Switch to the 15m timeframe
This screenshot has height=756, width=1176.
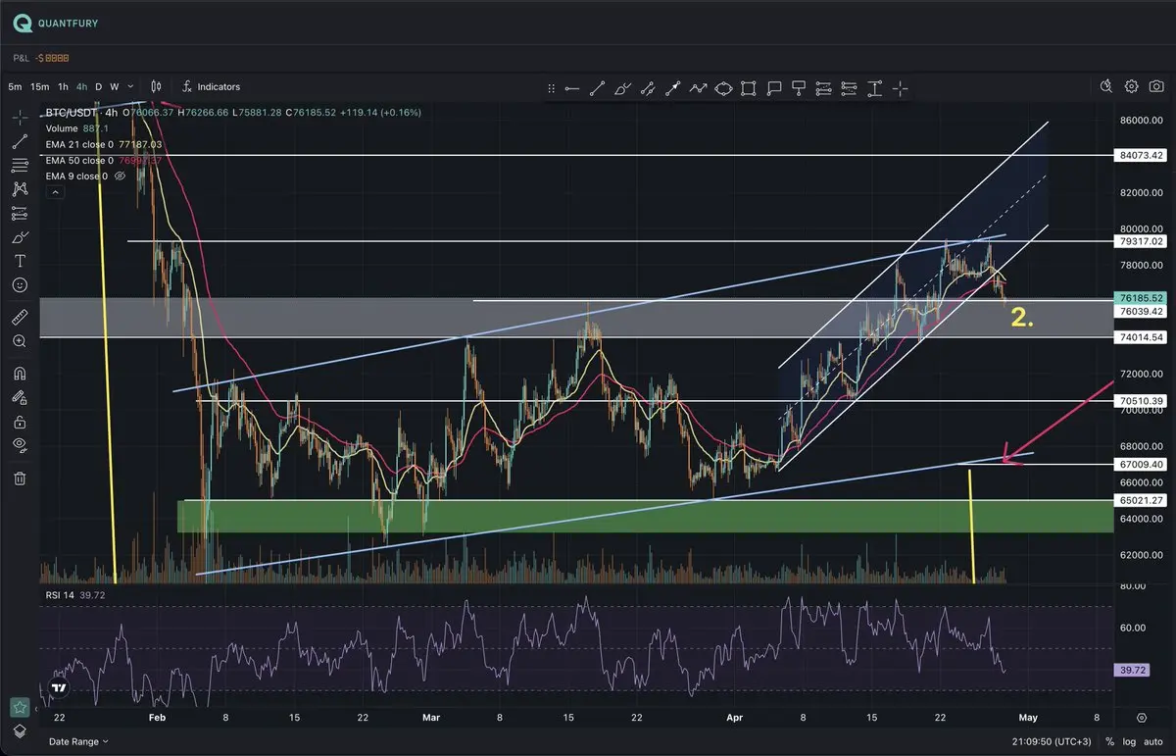point(39,86)
